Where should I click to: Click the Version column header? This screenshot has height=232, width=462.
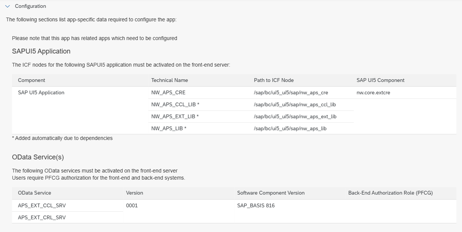click(x=135, y=193)
